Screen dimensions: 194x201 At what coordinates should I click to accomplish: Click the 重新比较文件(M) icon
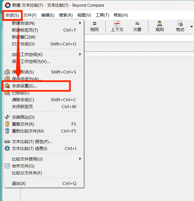7,131
